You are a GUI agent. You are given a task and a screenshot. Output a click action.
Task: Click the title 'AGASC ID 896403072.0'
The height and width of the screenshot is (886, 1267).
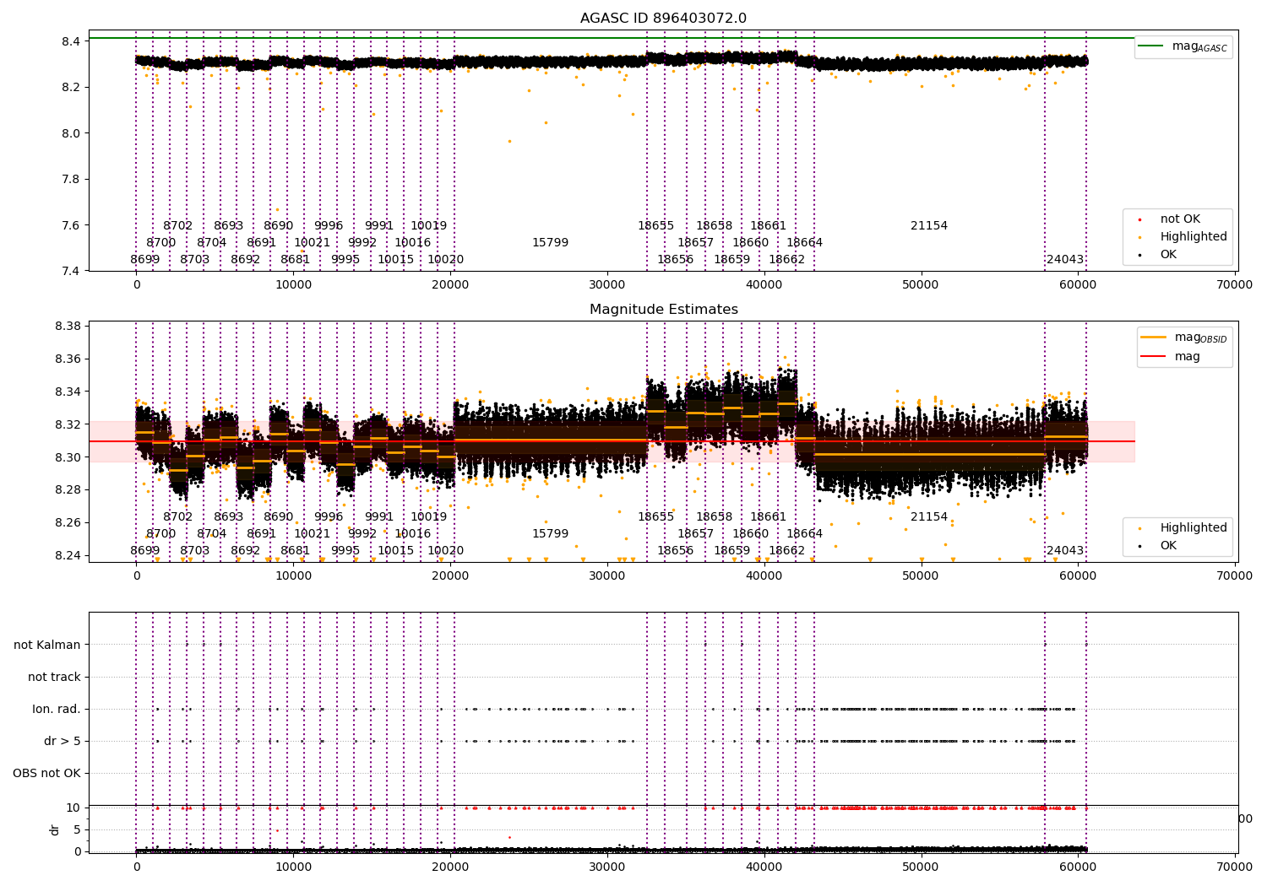pos(663,19)
